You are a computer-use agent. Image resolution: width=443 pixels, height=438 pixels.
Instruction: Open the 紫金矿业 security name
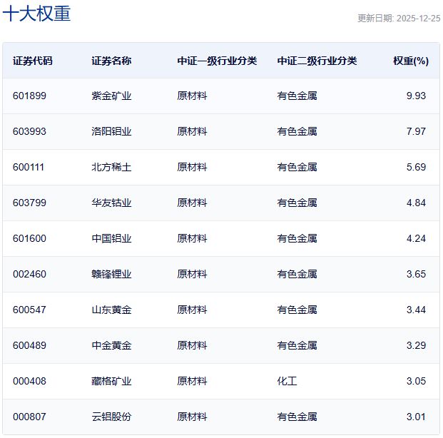[111, 96]
